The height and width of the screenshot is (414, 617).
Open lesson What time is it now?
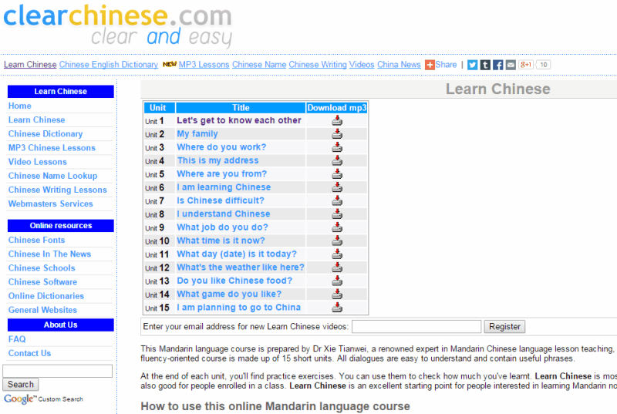point(221,241)
